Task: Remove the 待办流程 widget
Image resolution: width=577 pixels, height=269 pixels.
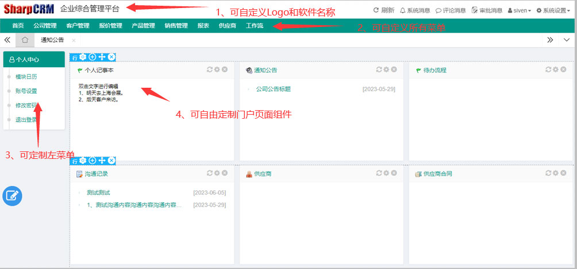Action: (x=563, y=69)
